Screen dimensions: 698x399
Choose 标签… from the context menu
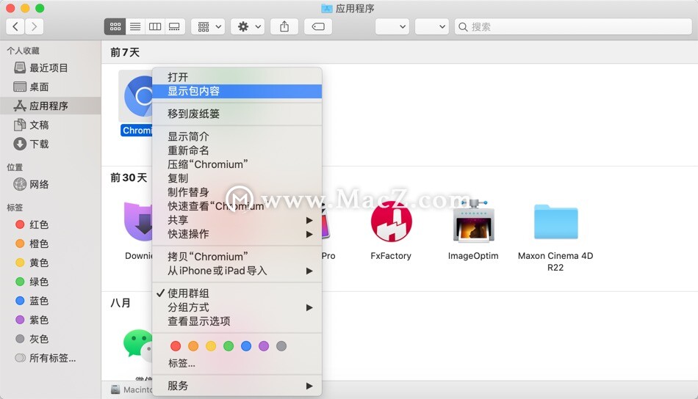tap(237, 364)
